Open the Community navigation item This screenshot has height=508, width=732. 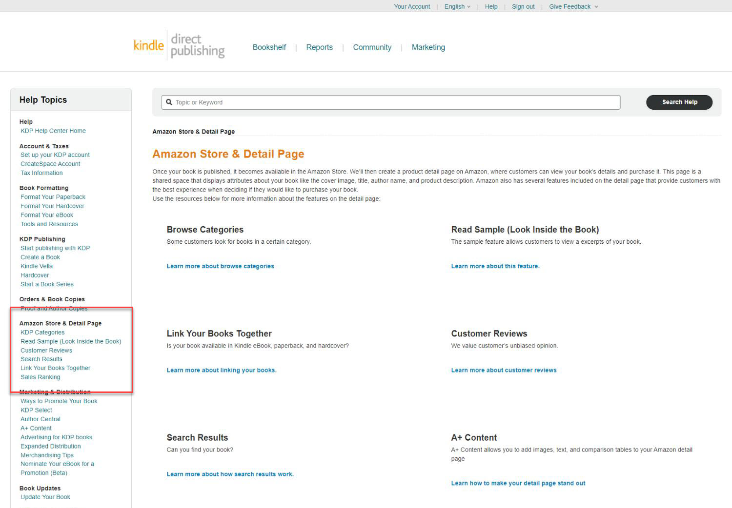point(372,47)
